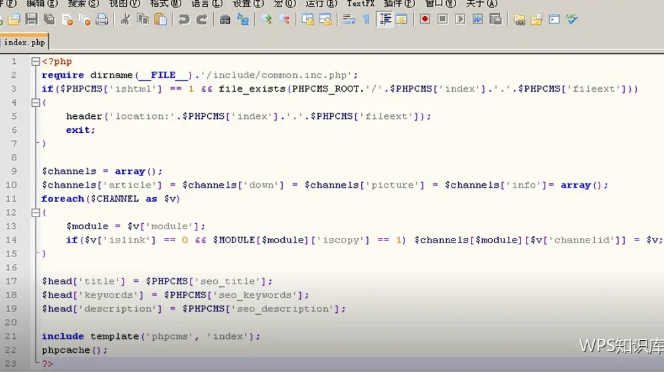
Task: Open the 设置(T) menu
Action: pyautogui.click(x=248, y=4)
